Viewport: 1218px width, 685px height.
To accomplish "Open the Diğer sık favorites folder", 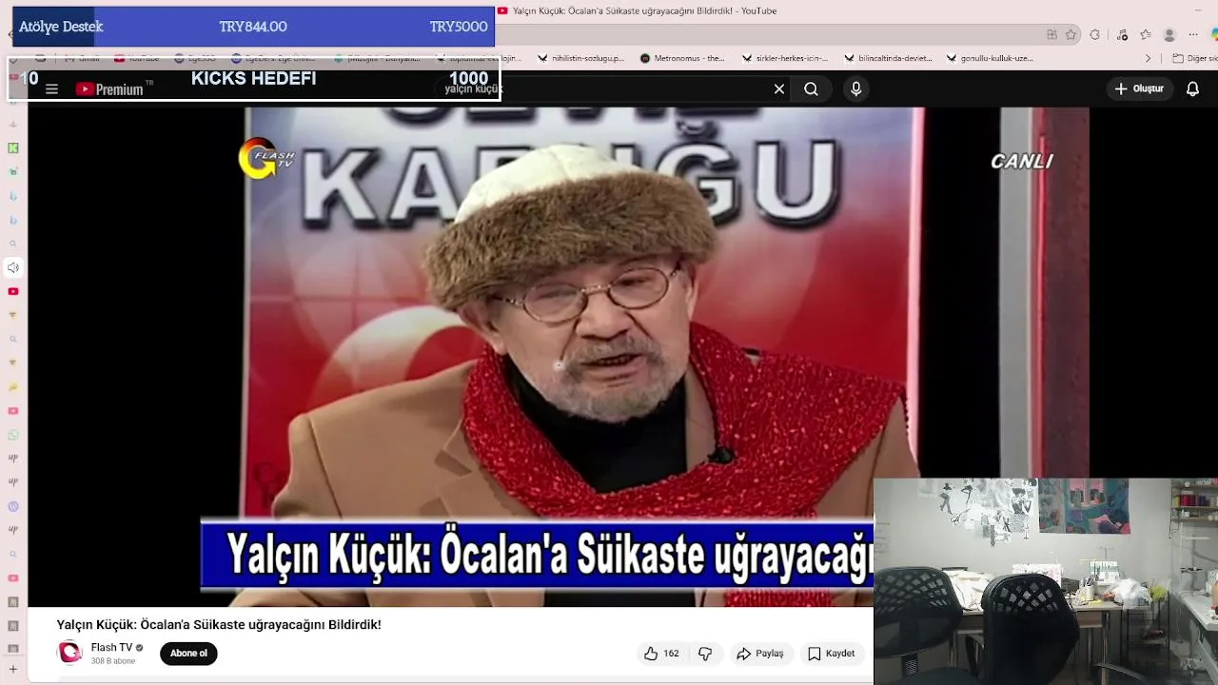I will click(x=1195, y=58).
